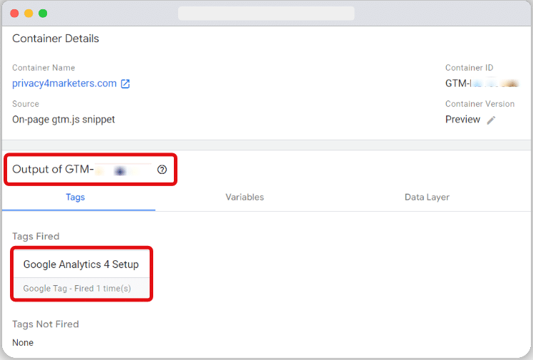Open the Google Analytics 4 Setup tag card
This screenshot has height=360, width=533.
coord(81,274)
